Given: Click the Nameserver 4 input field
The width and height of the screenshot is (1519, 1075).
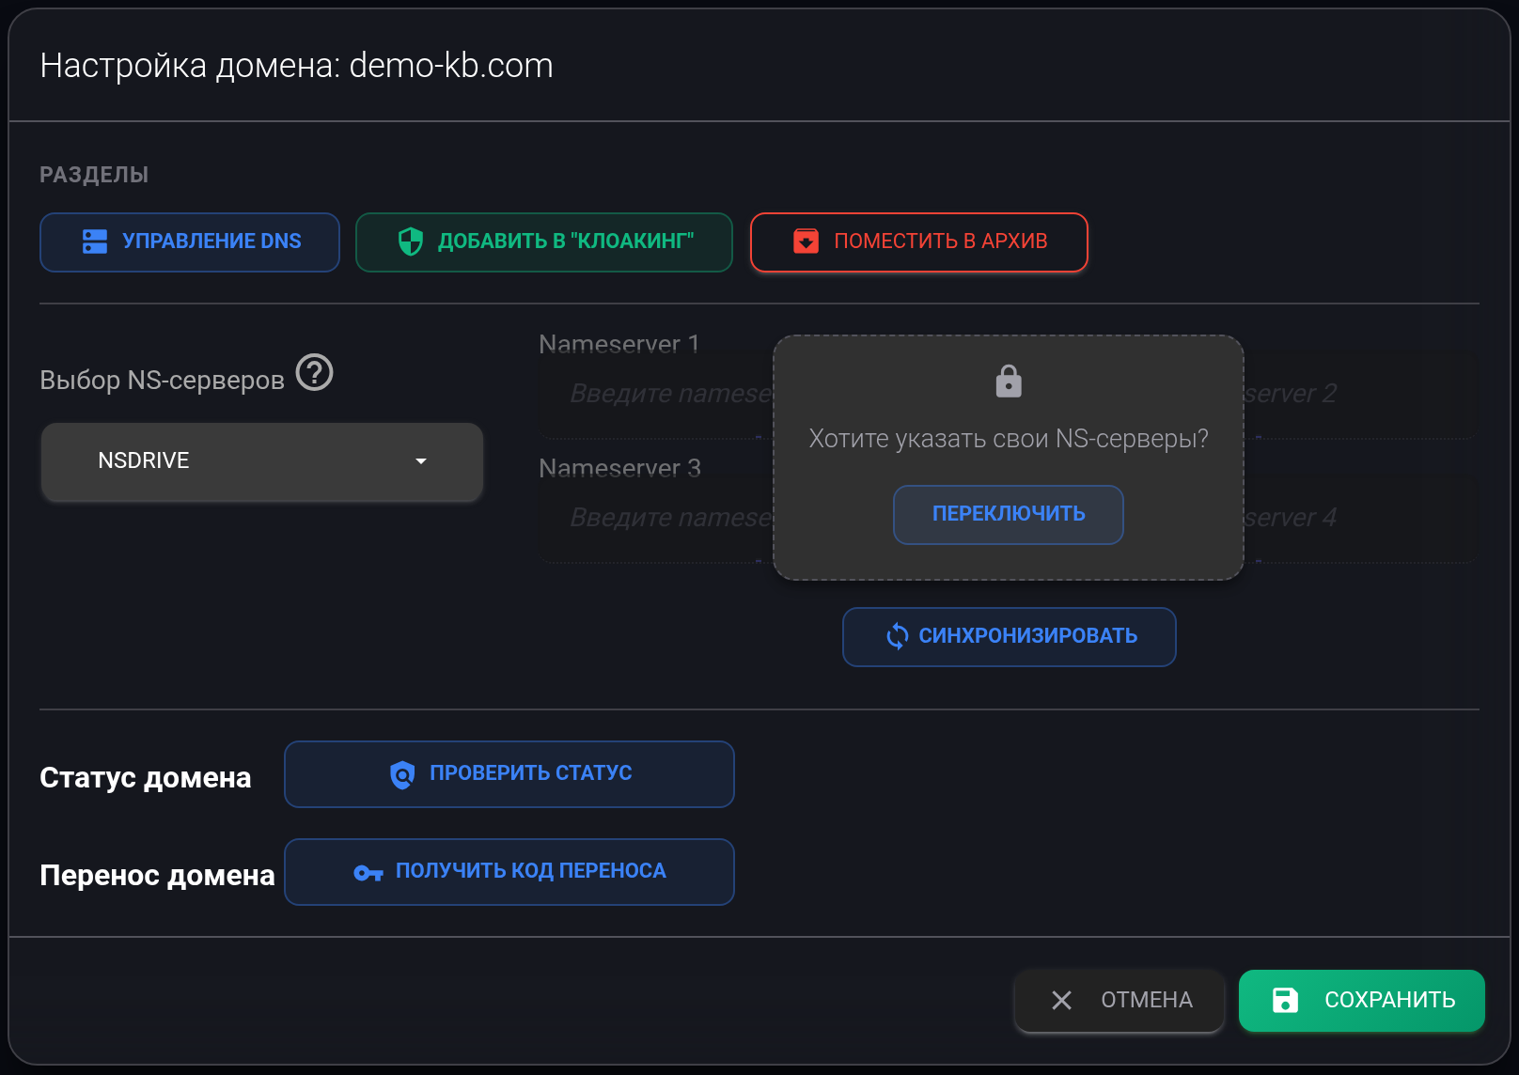Looking at the screenshot, I should [1360, 518].
